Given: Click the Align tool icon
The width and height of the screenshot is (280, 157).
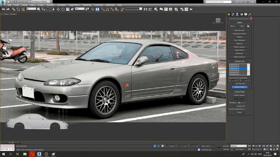Looking at the screenshot, I should click(x=150, y=9).
